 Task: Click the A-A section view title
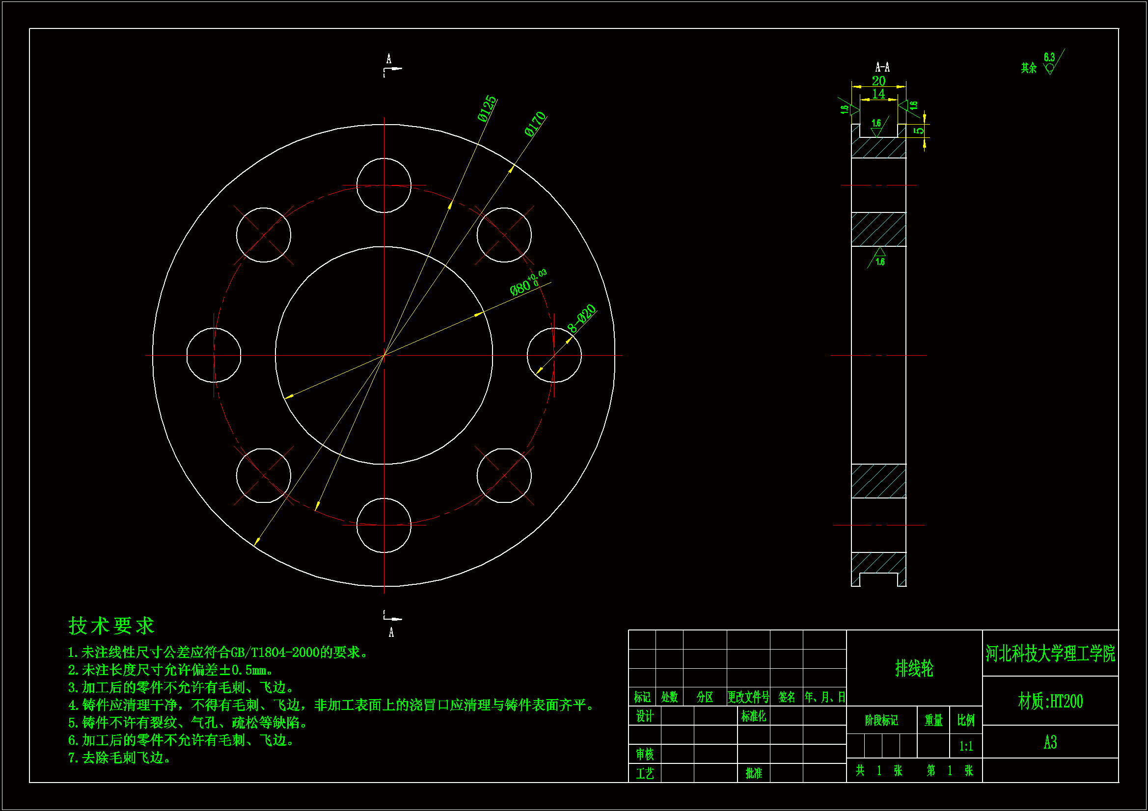(882, 67)
